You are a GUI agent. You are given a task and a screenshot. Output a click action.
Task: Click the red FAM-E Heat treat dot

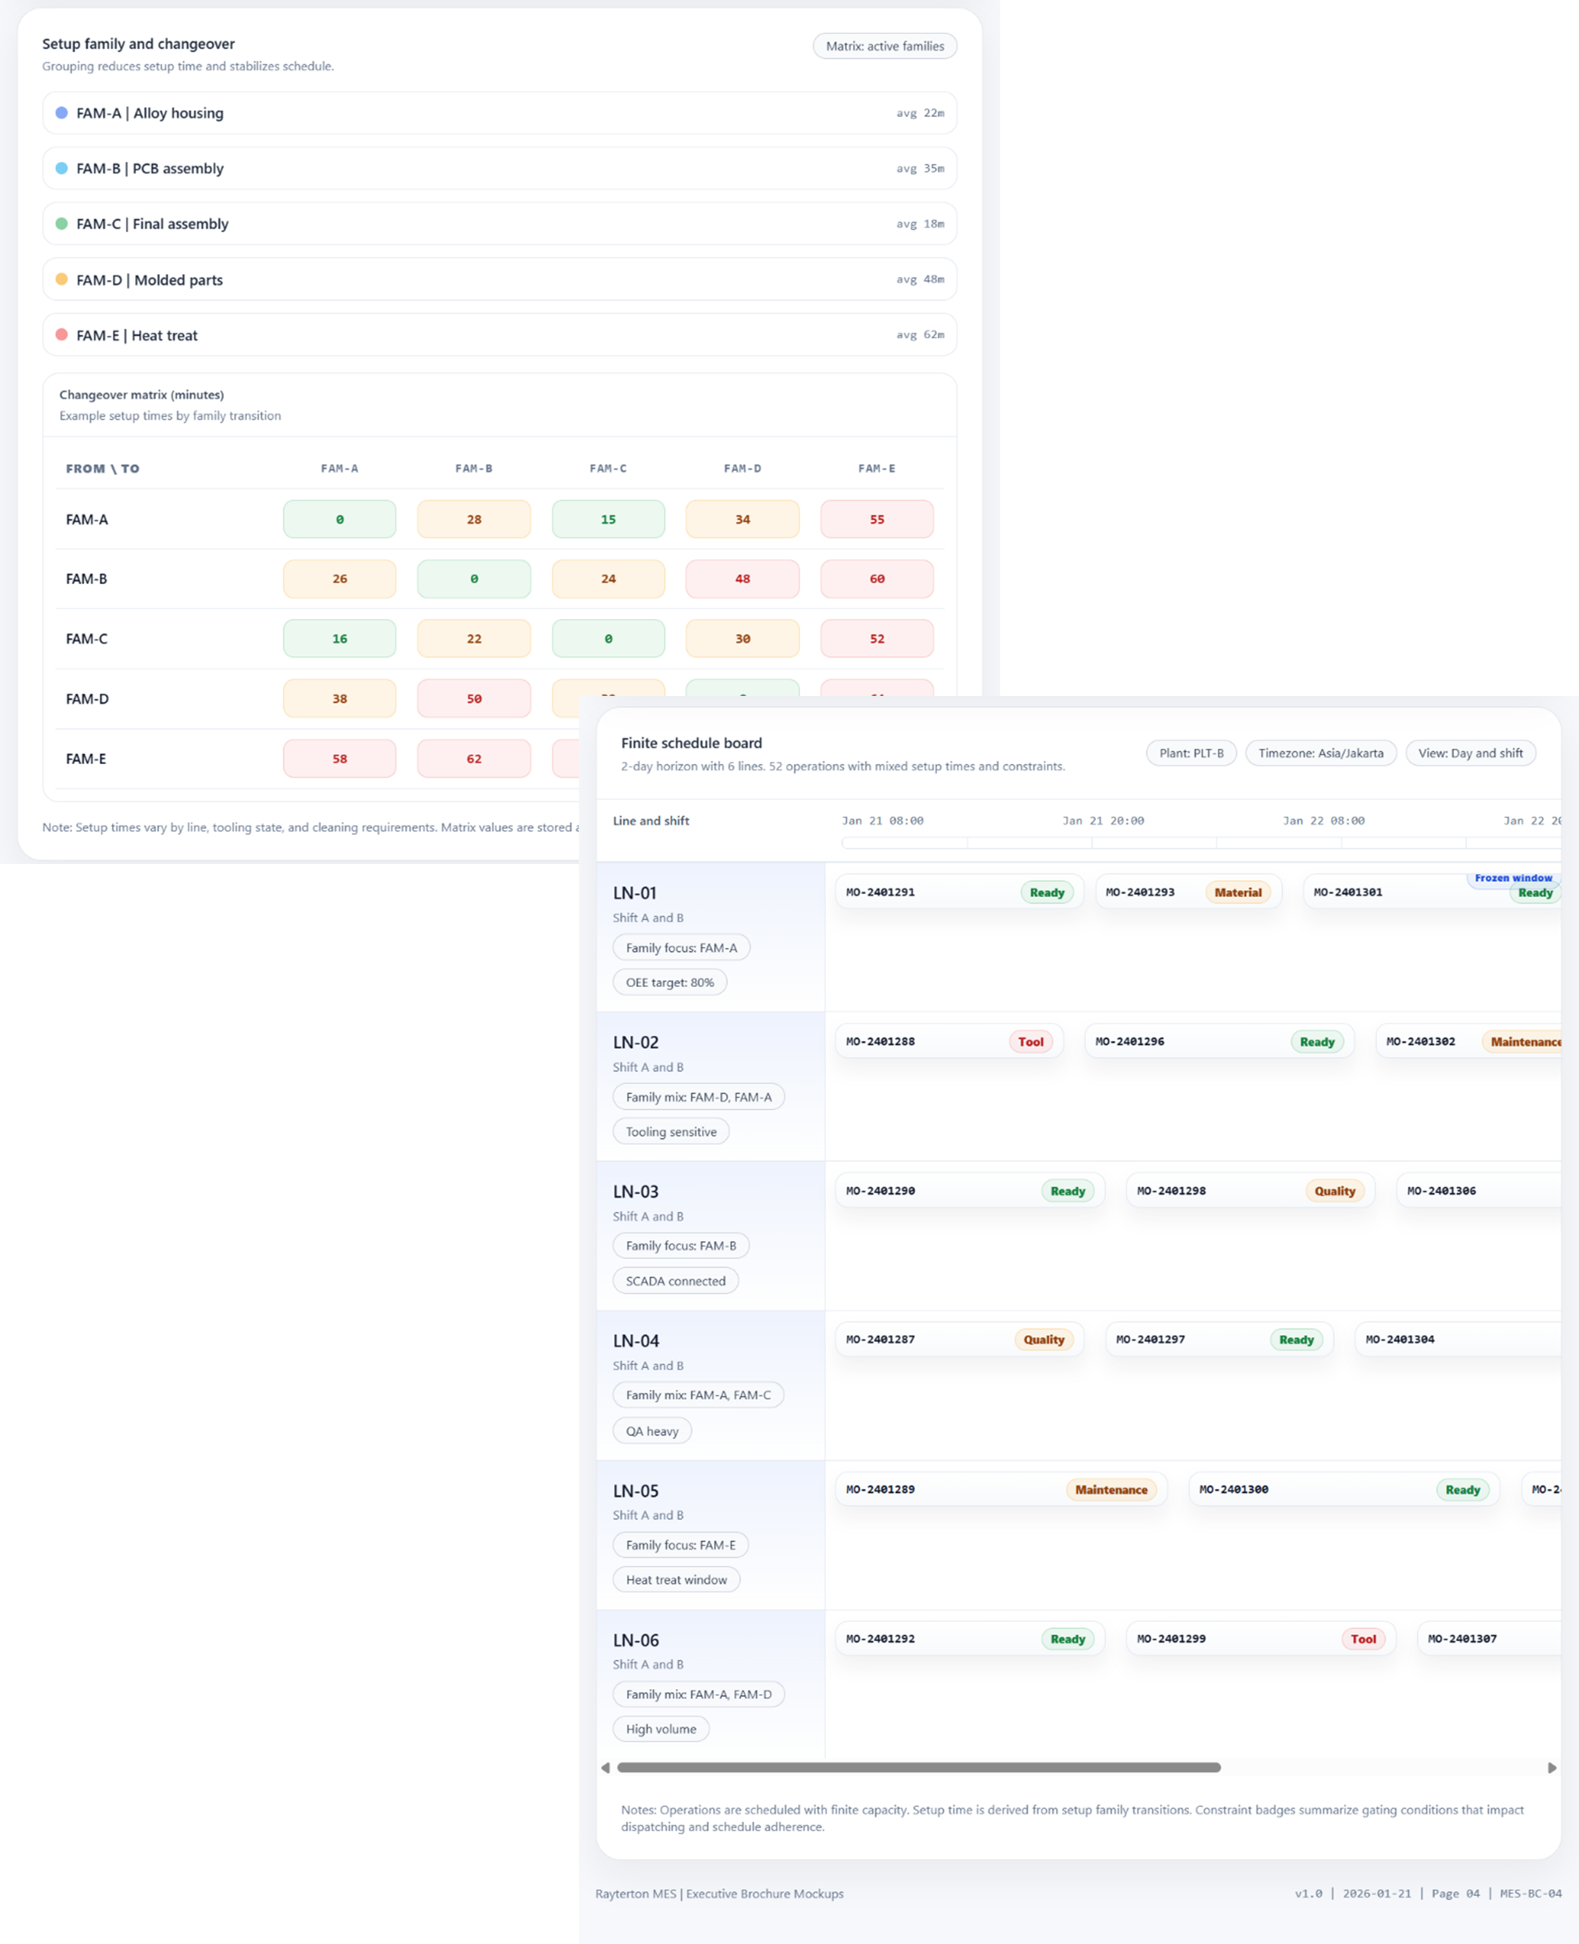click(x=62, y=335)
